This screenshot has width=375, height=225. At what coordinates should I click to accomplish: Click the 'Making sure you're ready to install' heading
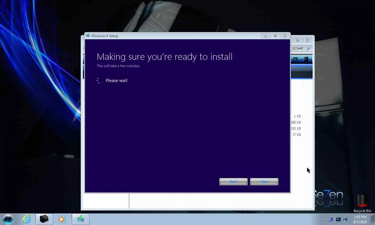165,57
